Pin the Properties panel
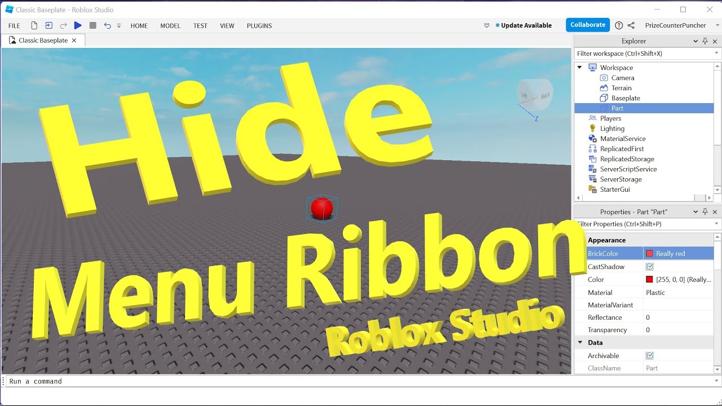722x406 pixels. pos(705,212)
